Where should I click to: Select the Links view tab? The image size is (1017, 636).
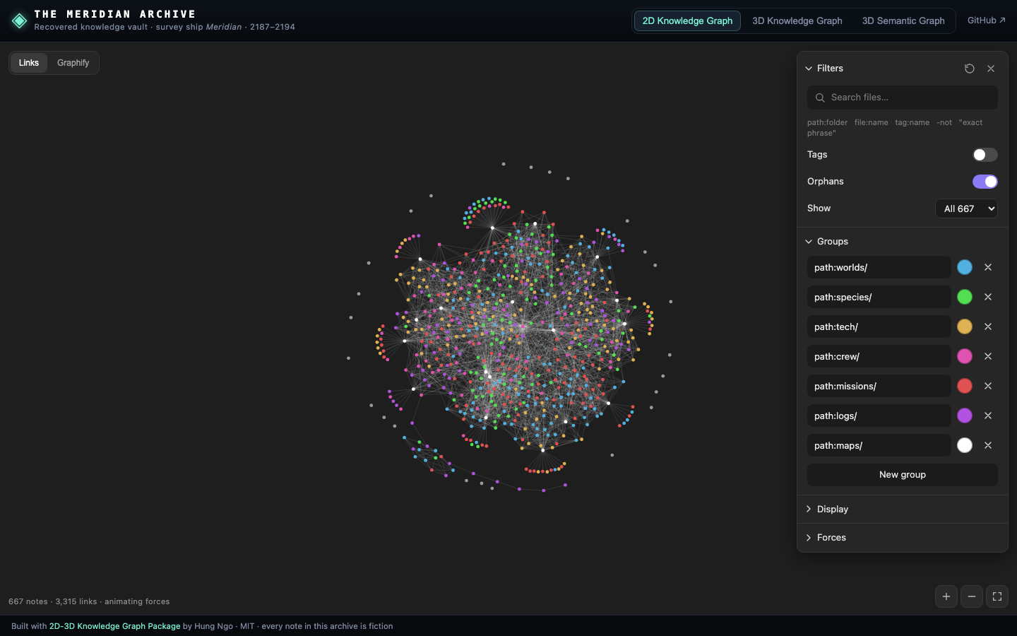[29, 63]
